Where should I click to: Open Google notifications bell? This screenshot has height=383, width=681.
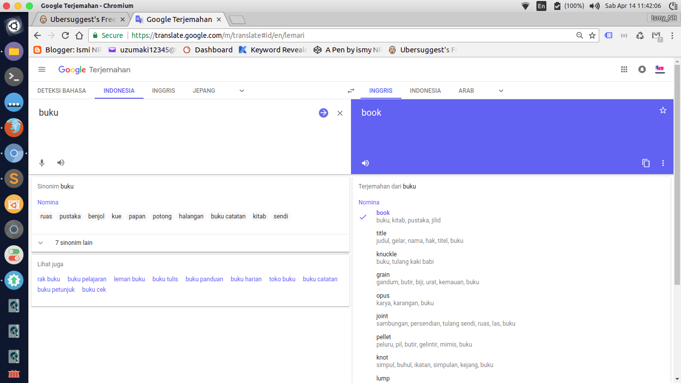642,69
